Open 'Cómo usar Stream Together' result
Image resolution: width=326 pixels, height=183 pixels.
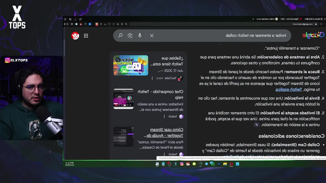tap(163, 132)
